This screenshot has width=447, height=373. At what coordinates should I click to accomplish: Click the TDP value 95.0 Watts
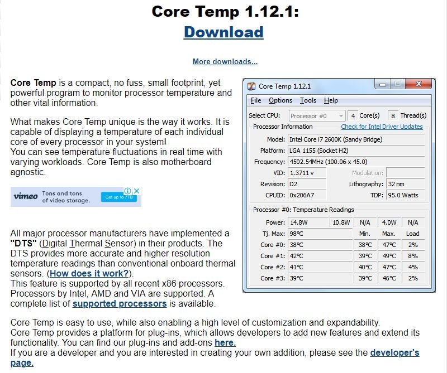click(x=406, y=195)
